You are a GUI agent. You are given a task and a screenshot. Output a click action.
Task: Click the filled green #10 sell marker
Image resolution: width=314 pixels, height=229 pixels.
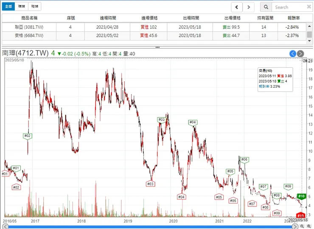(301, 196)
